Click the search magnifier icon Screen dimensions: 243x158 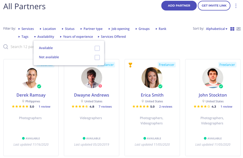6,47
